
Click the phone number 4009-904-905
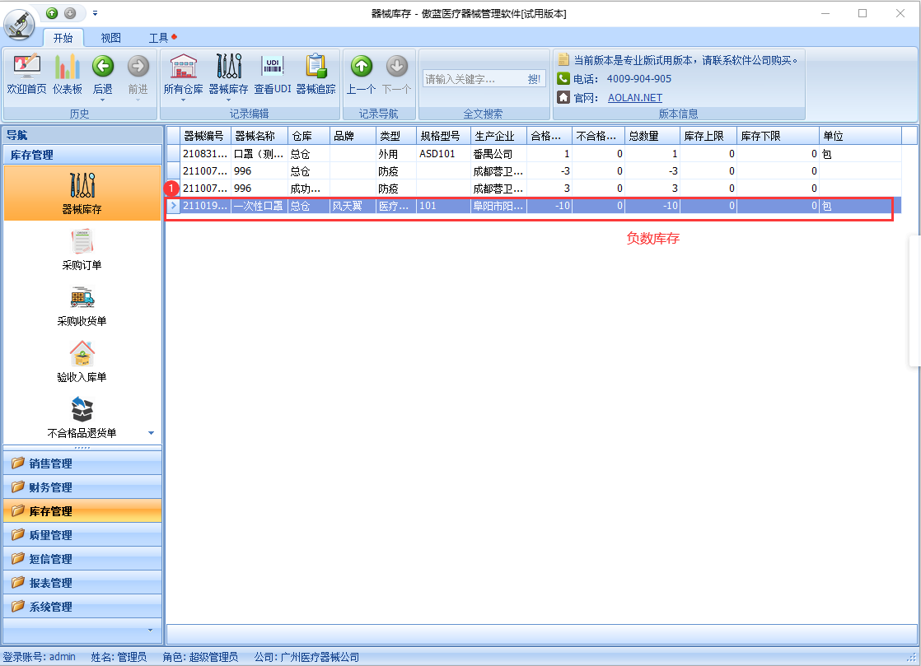click(x=639, y=79)
